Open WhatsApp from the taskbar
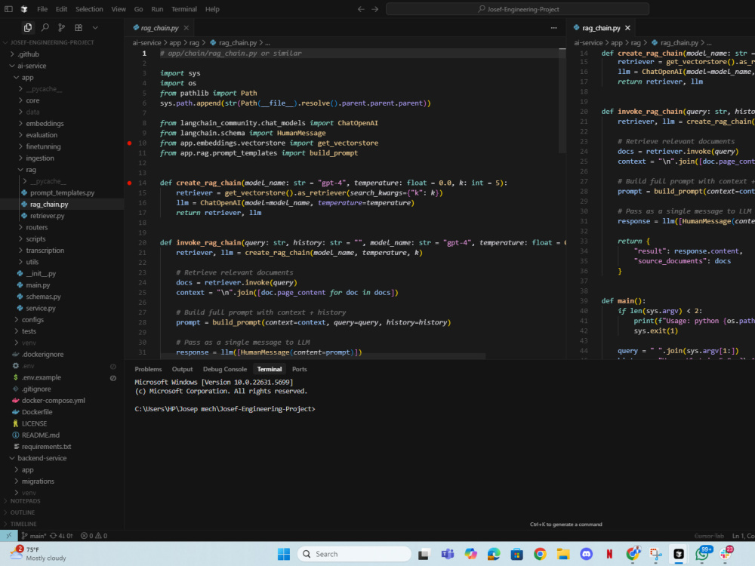Image resolution: width=755 pixels, height=566 pixels. (702, 554)
